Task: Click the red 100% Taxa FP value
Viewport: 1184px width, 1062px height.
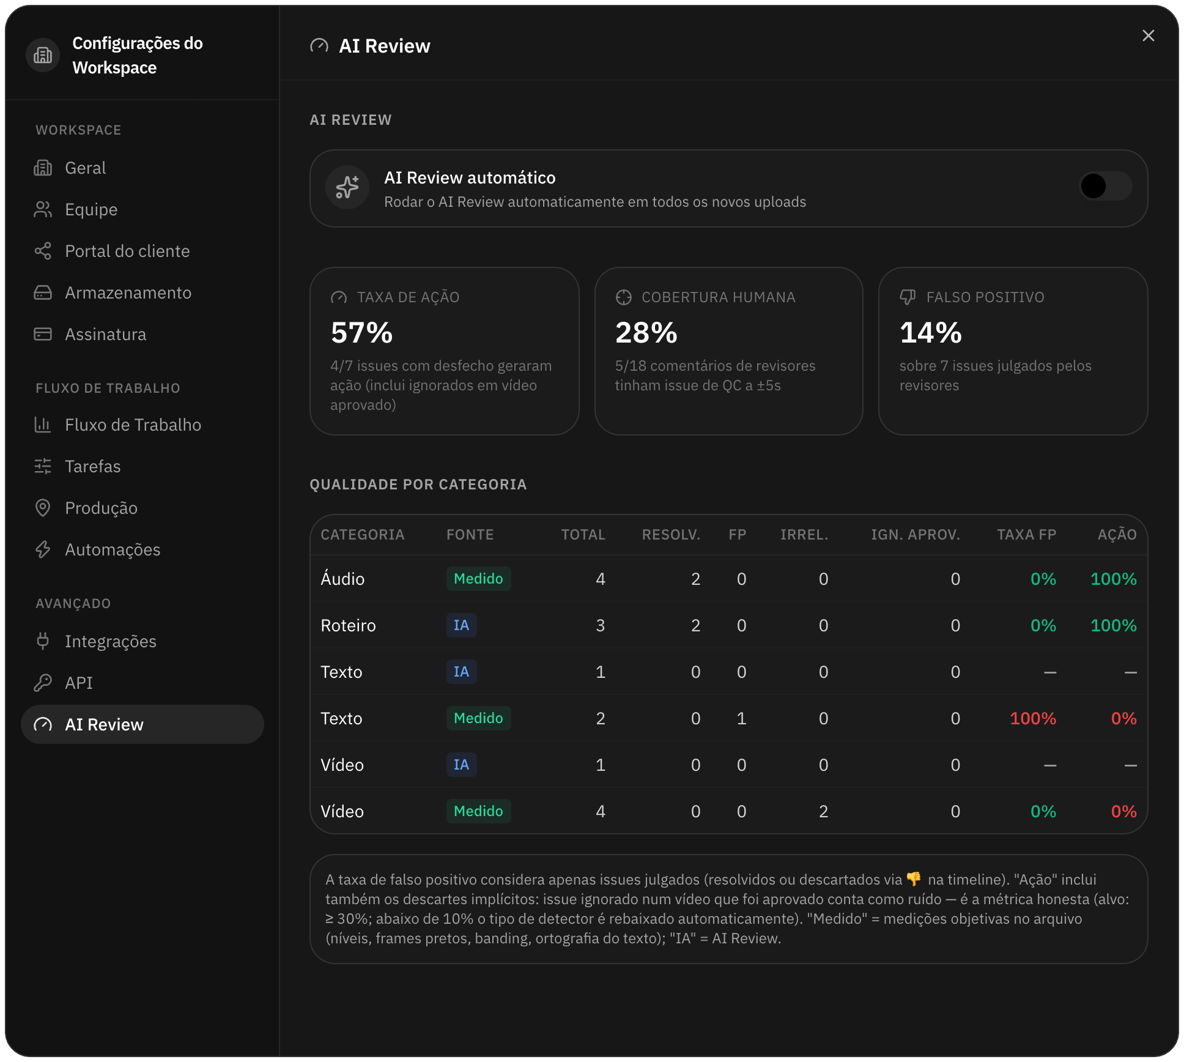Action: (1033, 718)
